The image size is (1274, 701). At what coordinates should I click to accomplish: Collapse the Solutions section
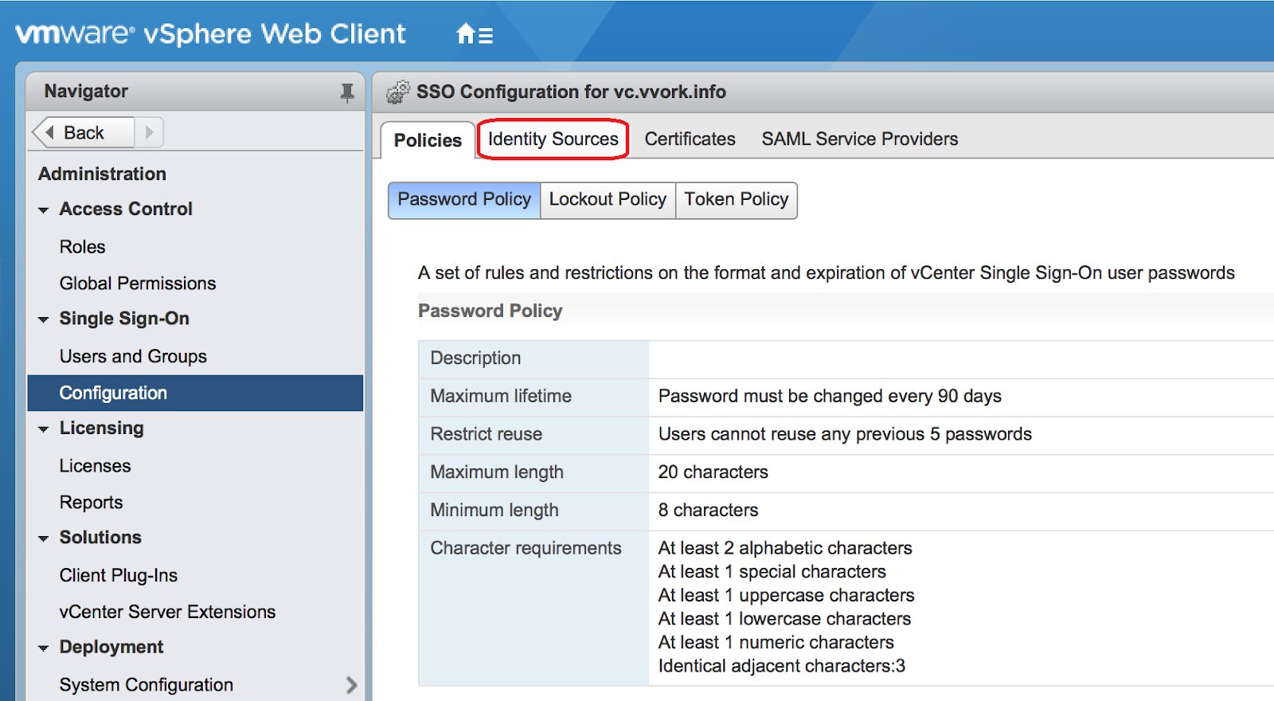click(43, 538)
